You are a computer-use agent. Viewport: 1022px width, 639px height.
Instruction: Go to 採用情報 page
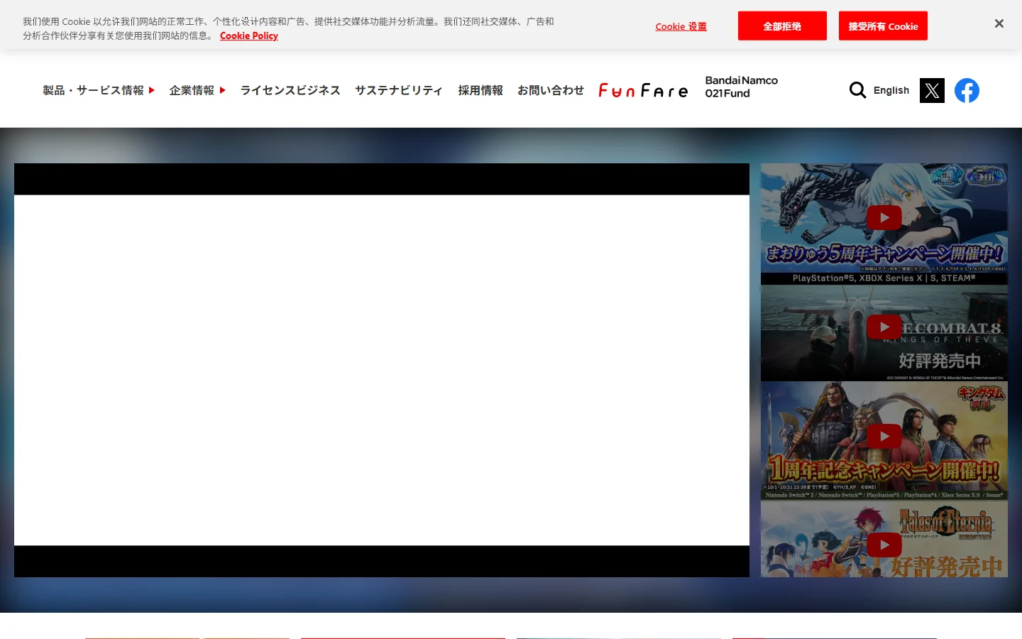click(x=480, y=90)
